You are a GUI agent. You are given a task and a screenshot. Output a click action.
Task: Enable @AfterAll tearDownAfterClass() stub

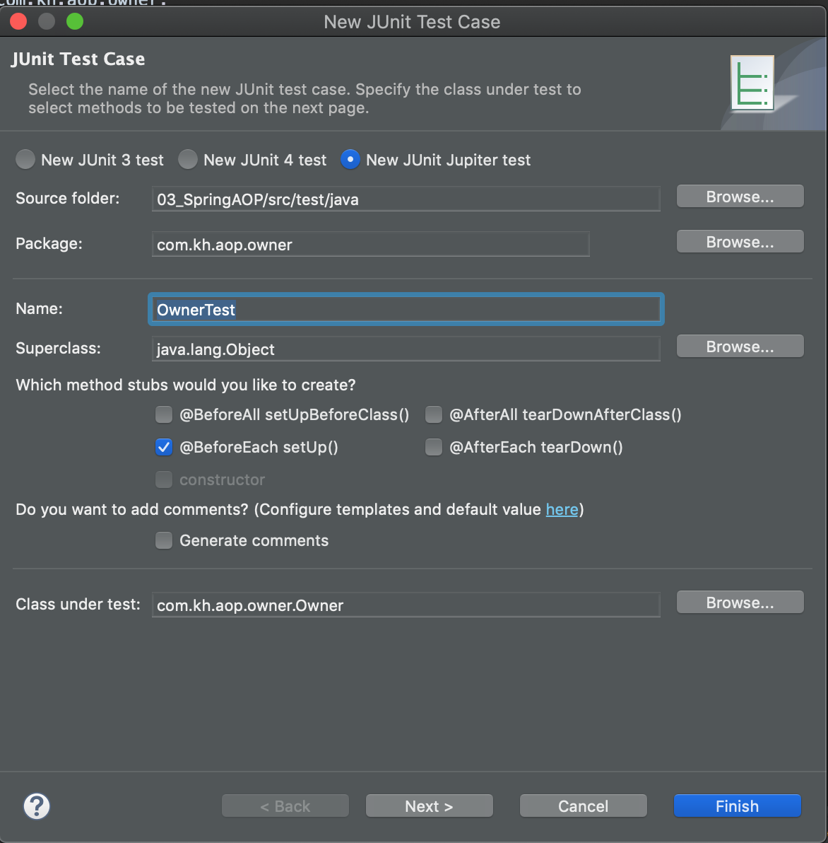(433, 414)
